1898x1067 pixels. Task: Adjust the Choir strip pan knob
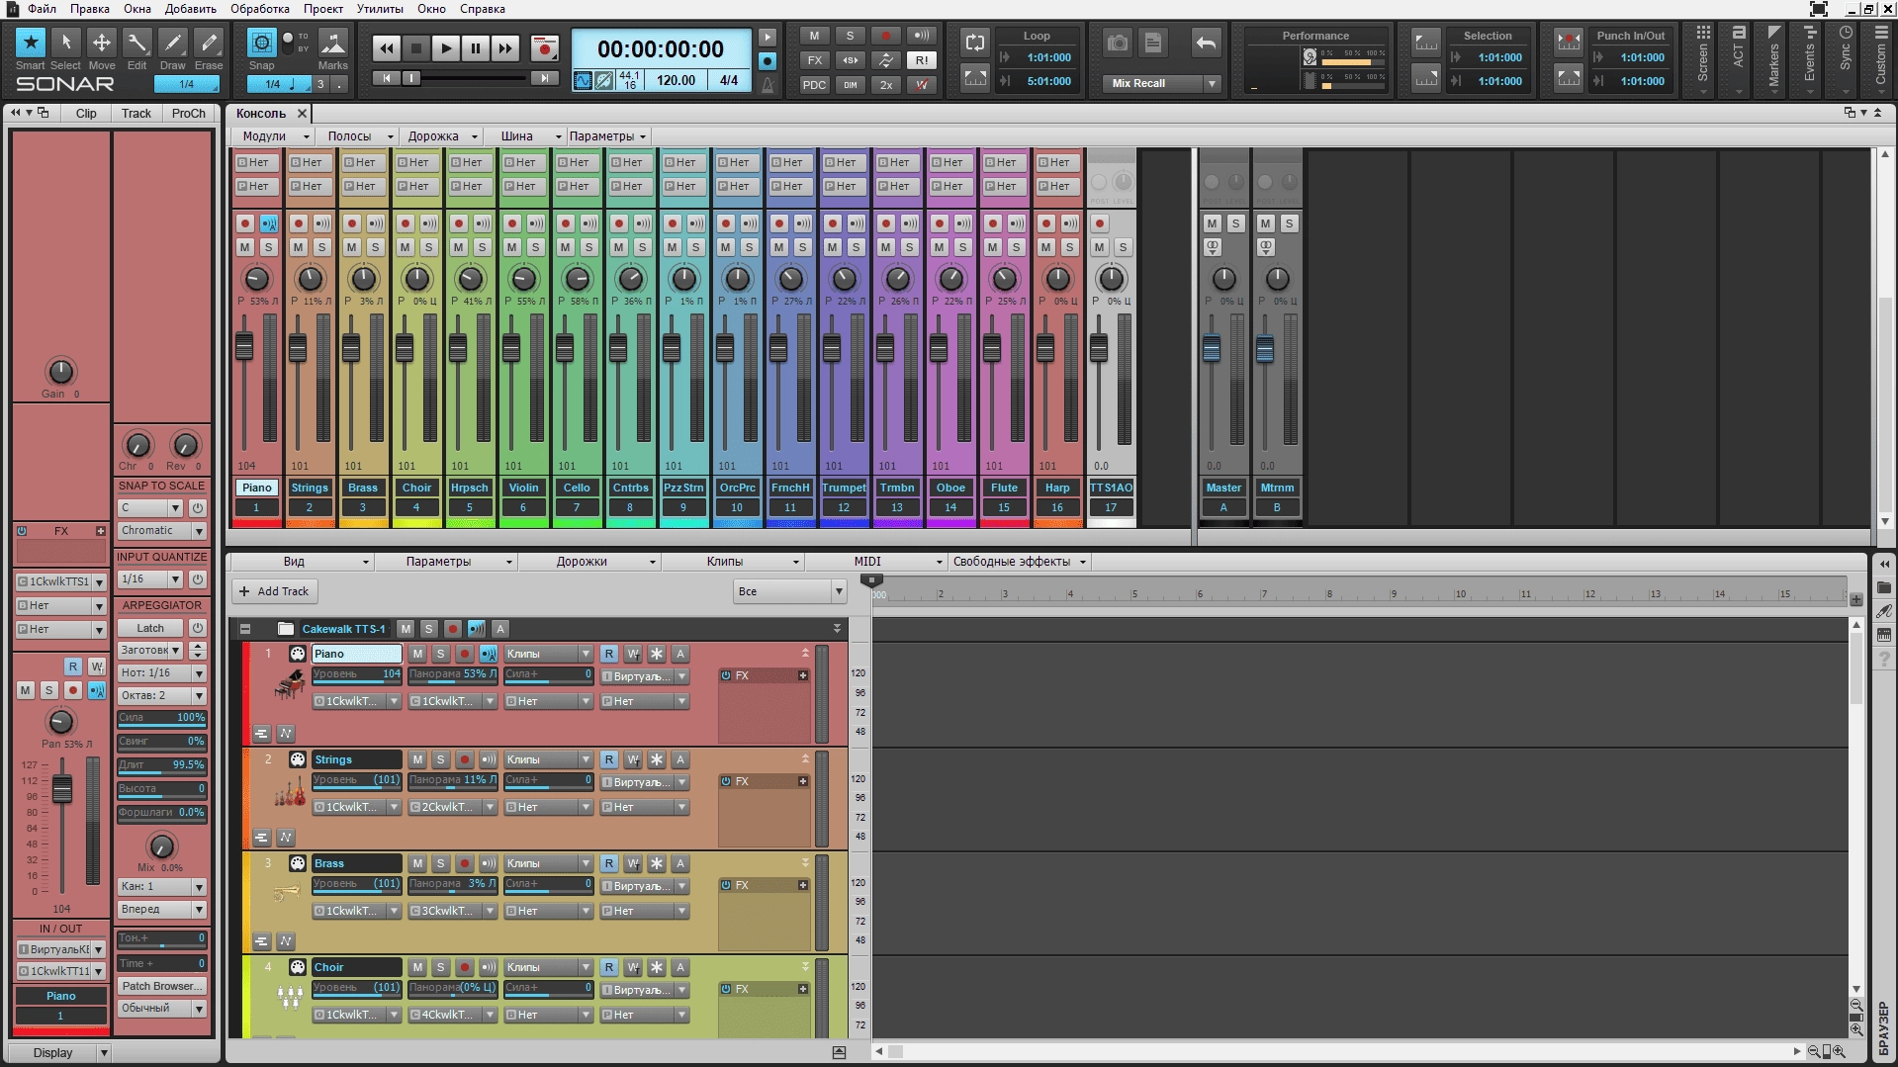point(417,279)
